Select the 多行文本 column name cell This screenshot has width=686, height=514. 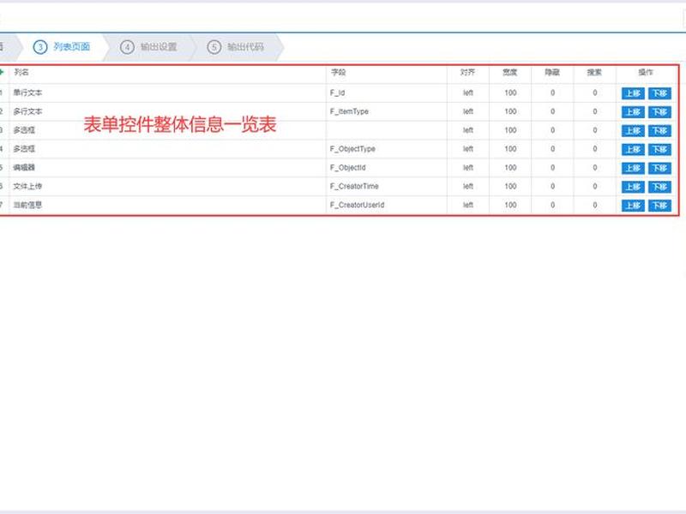[x=27, y=111]
